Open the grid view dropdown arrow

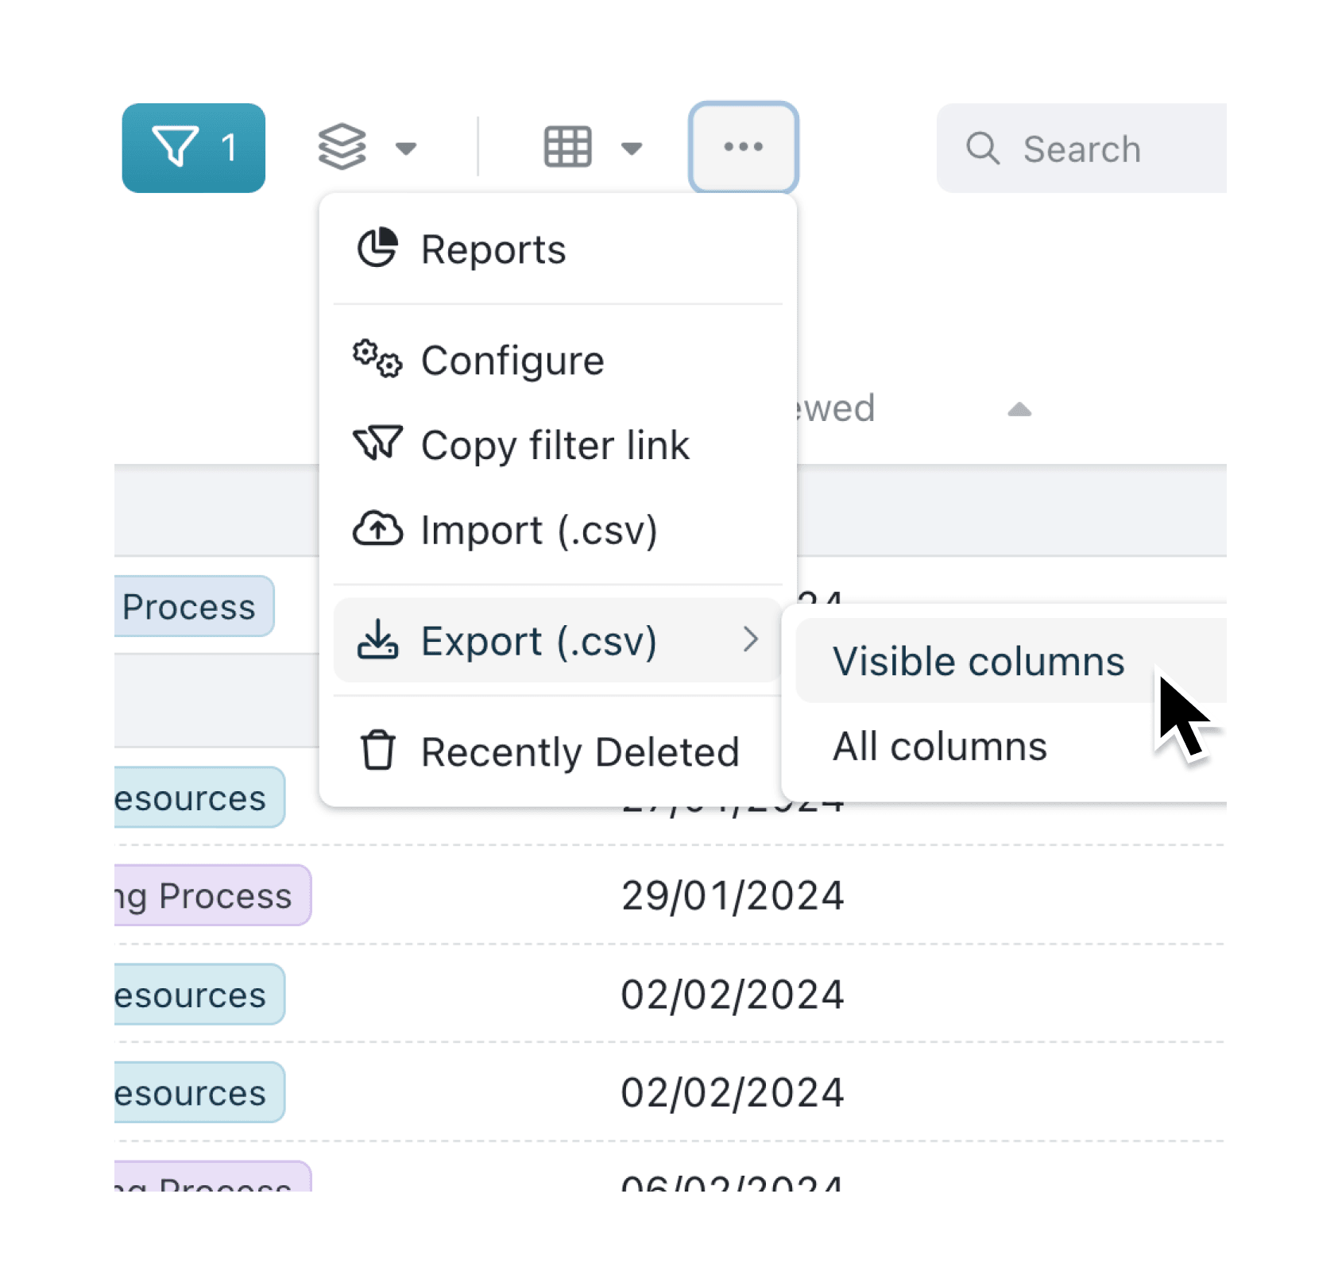(632, 149)
